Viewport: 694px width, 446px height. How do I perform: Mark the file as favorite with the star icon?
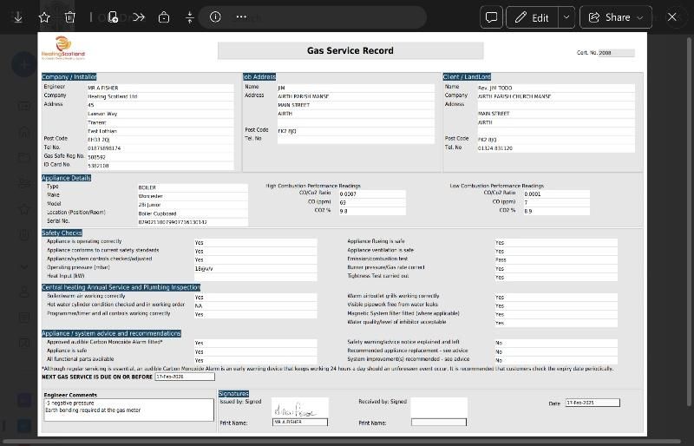point(44,17)
